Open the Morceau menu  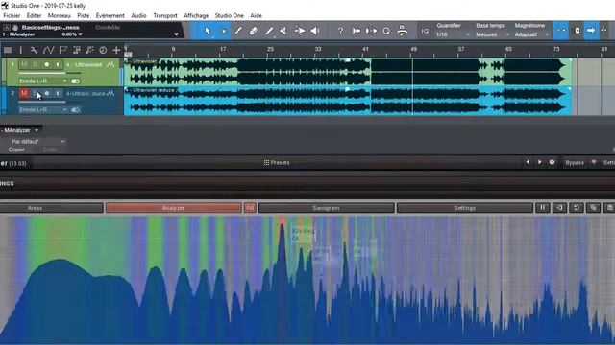coord(60,15)
